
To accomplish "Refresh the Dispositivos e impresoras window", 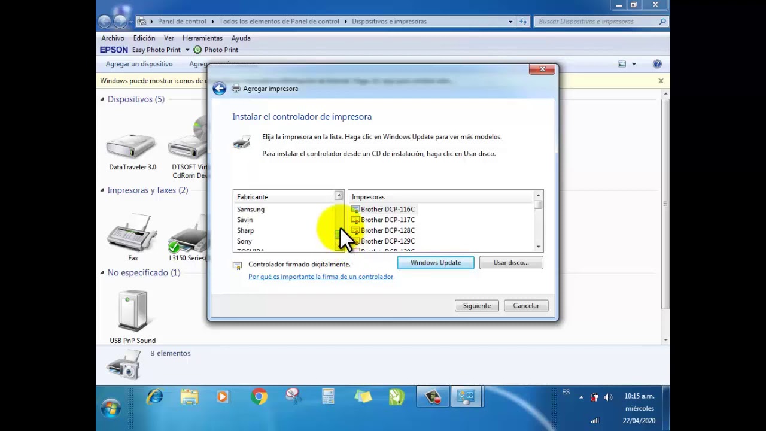I will point(523,22).
